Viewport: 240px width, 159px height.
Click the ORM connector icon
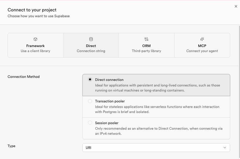coord(146,39)
